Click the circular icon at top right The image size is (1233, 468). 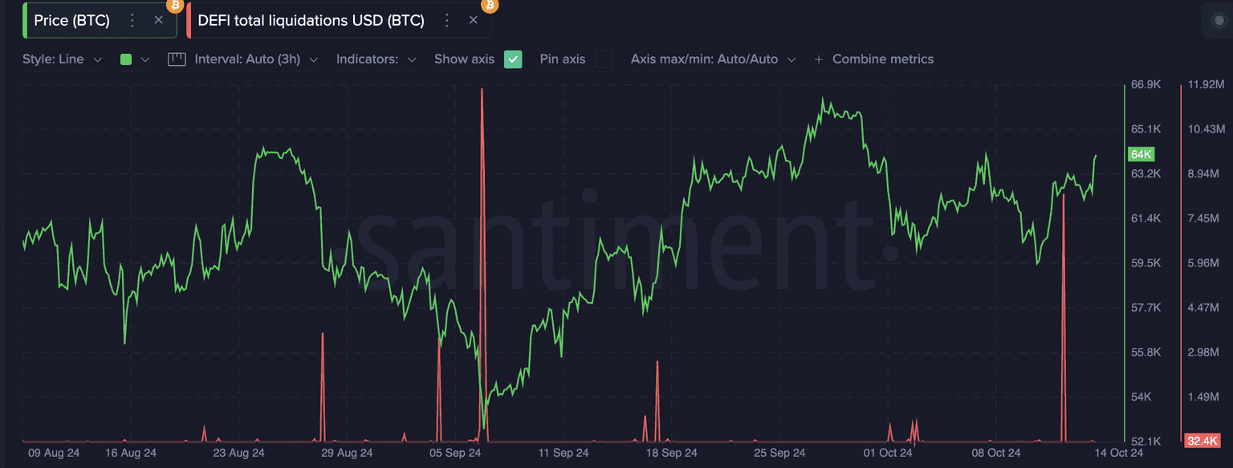(x=1218, y=22)
